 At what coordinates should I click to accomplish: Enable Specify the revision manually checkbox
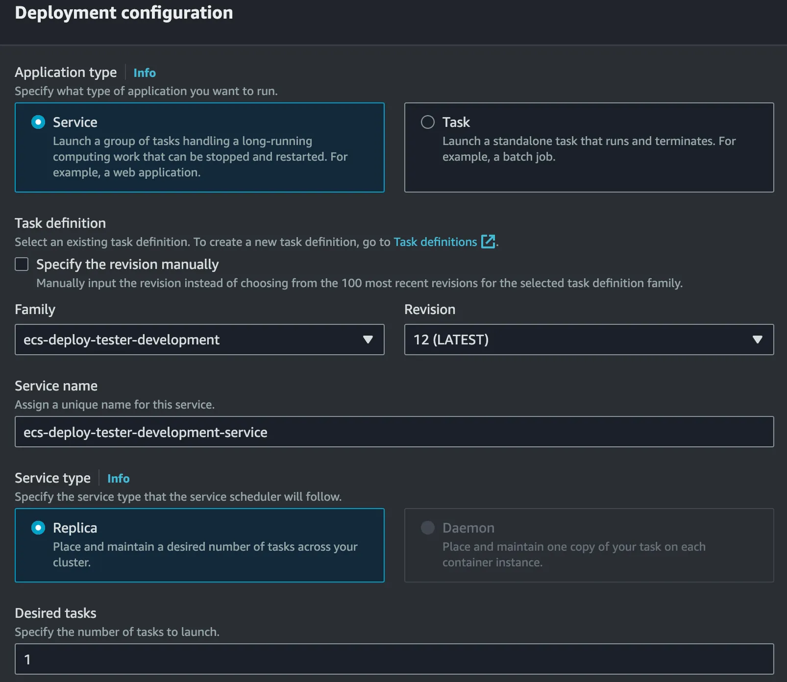22,265
